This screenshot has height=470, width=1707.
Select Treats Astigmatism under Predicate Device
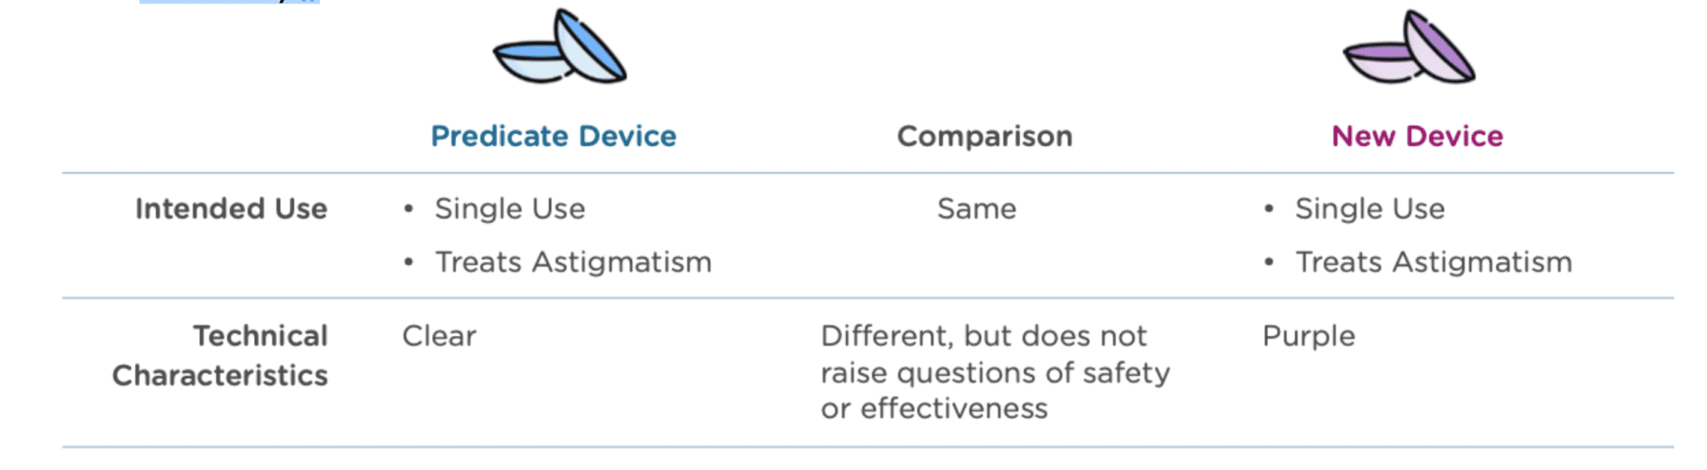pyautogui.click(x=573, y=262)
